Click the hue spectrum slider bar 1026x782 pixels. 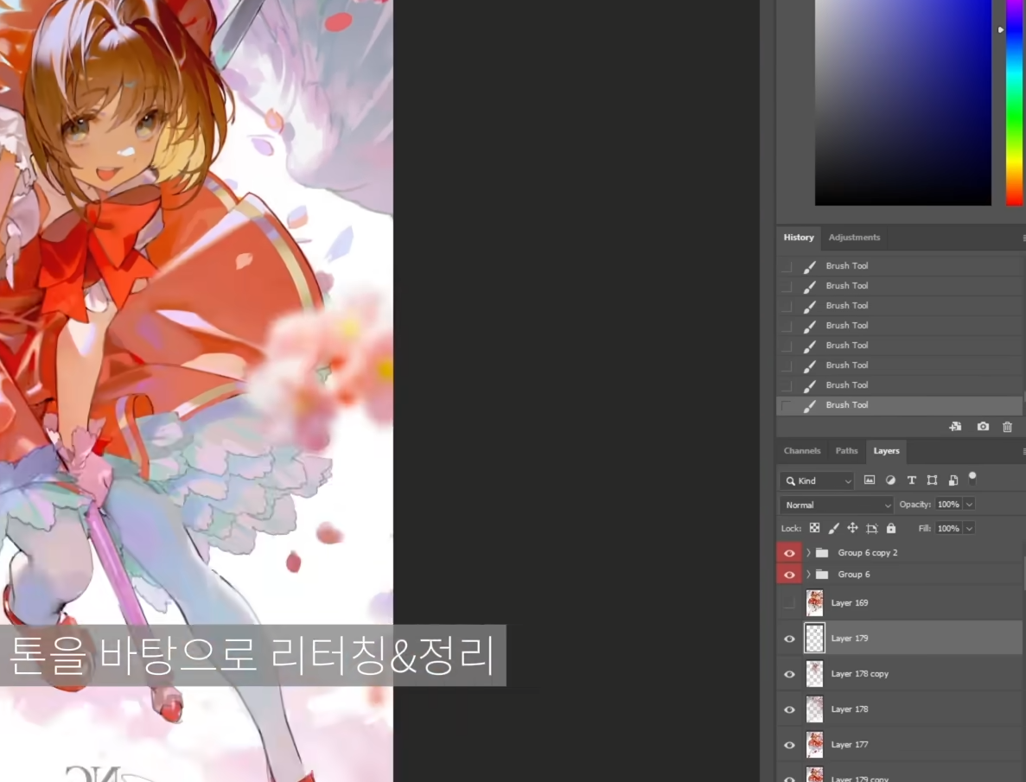pos(1014,103)
